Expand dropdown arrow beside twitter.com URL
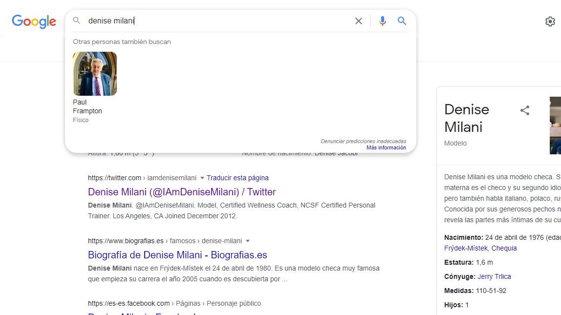 [x=202, y=178]
